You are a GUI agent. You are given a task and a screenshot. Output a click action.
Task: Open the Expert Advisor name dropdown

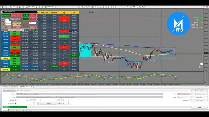tap(189, 91)
